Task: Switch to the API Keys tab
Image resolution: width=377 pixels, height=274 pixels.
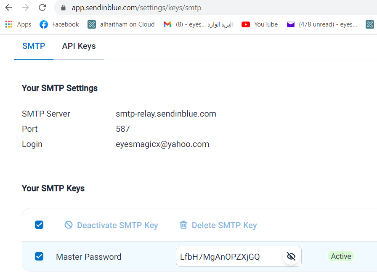Action: click(x=79, y=46)
